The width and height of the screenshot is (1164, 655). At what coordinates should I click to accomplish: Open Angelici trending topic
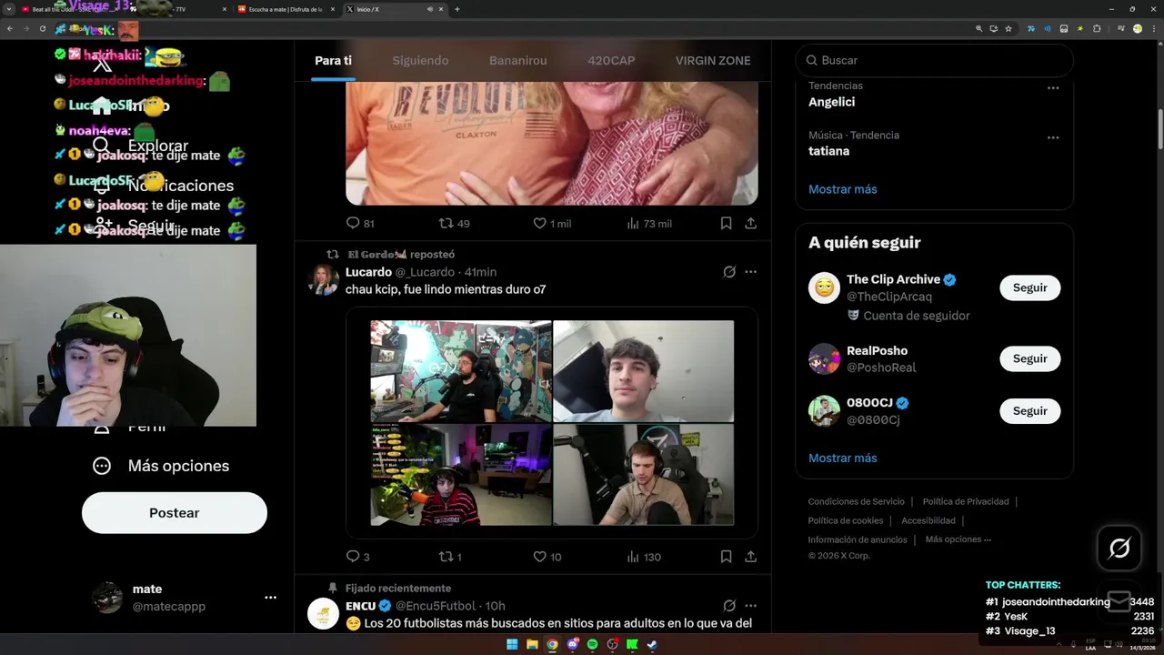click(x=831, y=102)
